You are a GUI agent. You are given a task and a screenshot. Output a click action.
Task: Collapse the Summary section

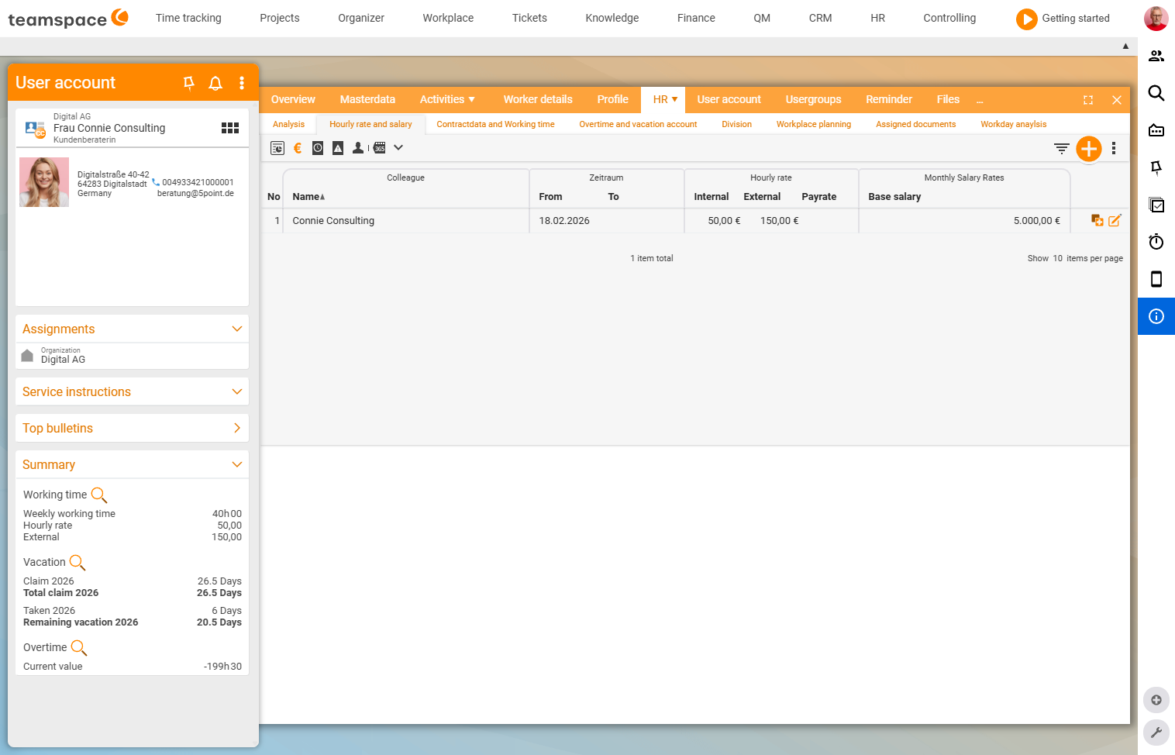[x=237, y=464]
